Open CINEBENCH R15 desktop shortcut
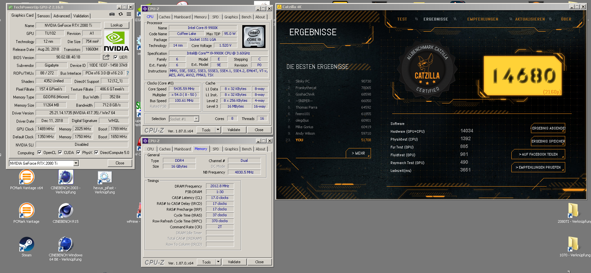The width and height of the screenshot is (591, 273). click(66, 213)
